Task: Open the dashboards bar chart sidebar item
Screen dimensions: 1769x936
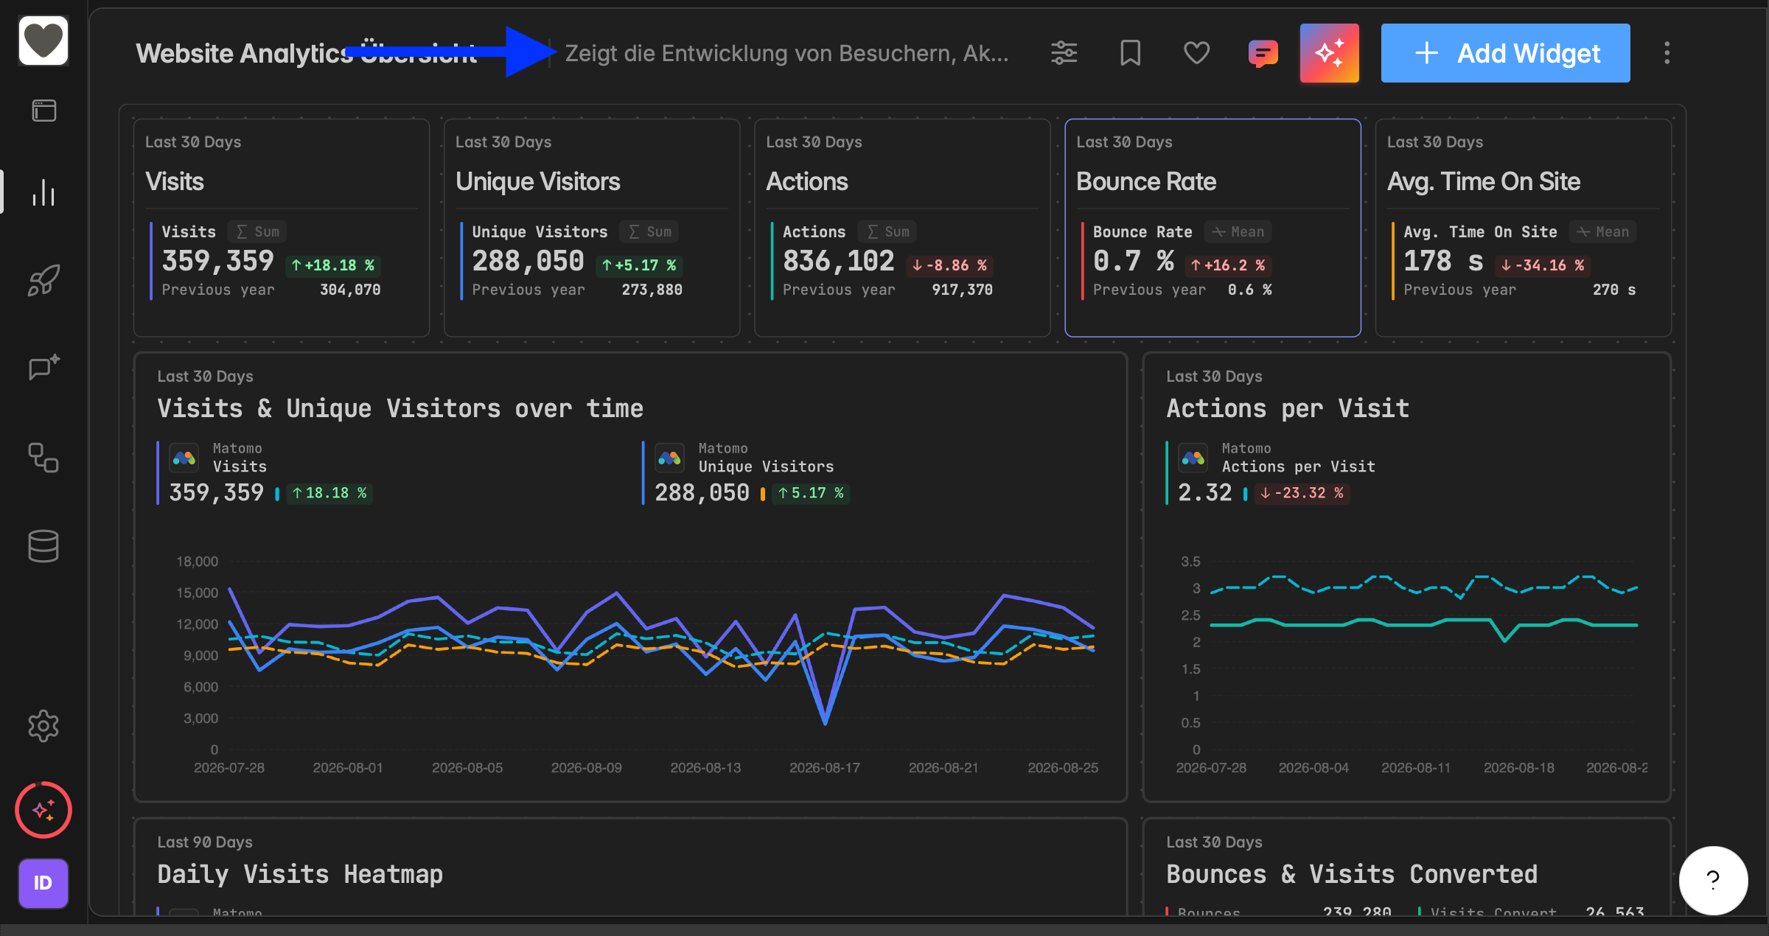Action: tap(43, 192)
